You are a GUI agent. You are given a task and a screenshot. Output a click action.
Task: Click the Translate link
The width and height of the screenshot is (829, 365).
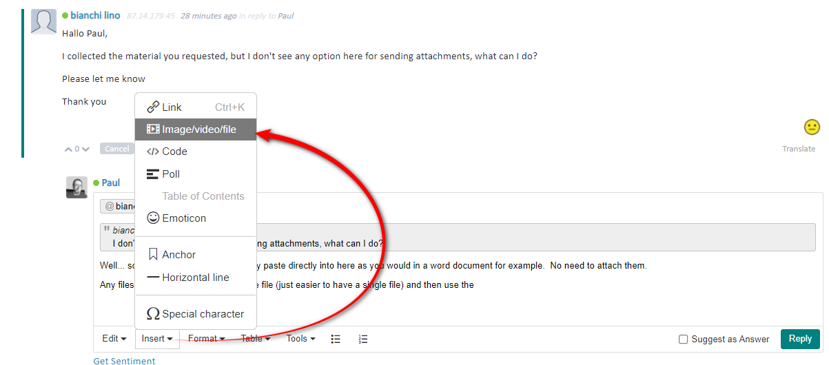pyautogui.click(x=798, y=149)
